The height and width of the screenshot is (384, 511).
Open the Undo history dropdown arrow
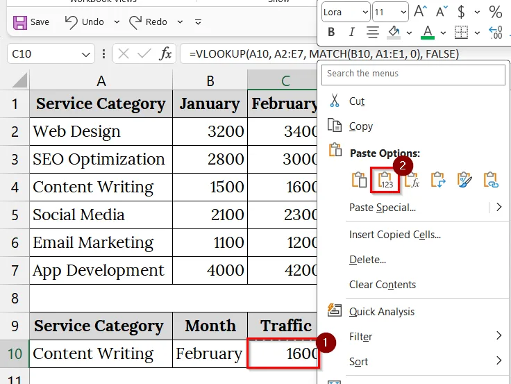click(x=117, y=22)
